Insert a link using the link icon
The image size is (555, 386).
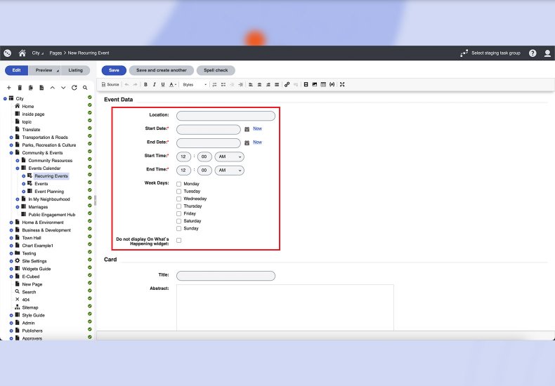[287, 84]
